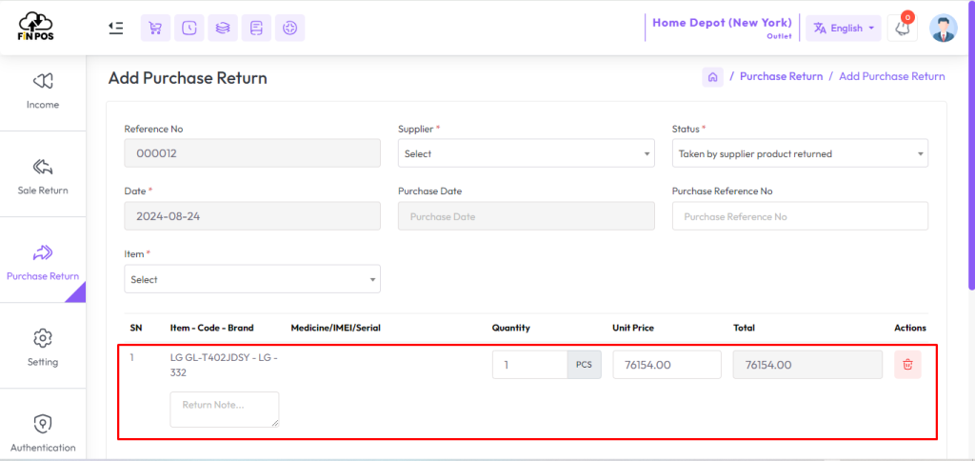The image size is (975, 461).
Task: Click the Quantity column header
Action: click(511, 328)
